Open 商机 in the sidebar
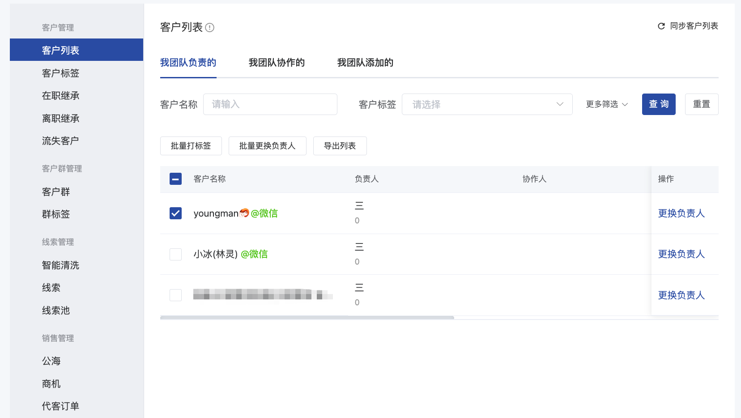This screenshot has width=741, height=418. click(x=51, y=384)
